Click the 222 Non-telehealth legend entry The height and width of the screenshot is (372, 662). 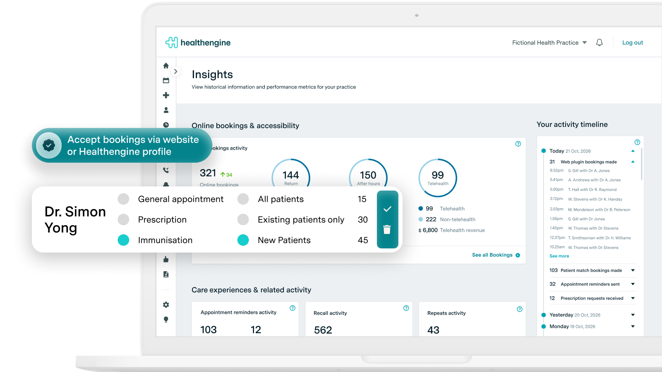coord(447,219)
